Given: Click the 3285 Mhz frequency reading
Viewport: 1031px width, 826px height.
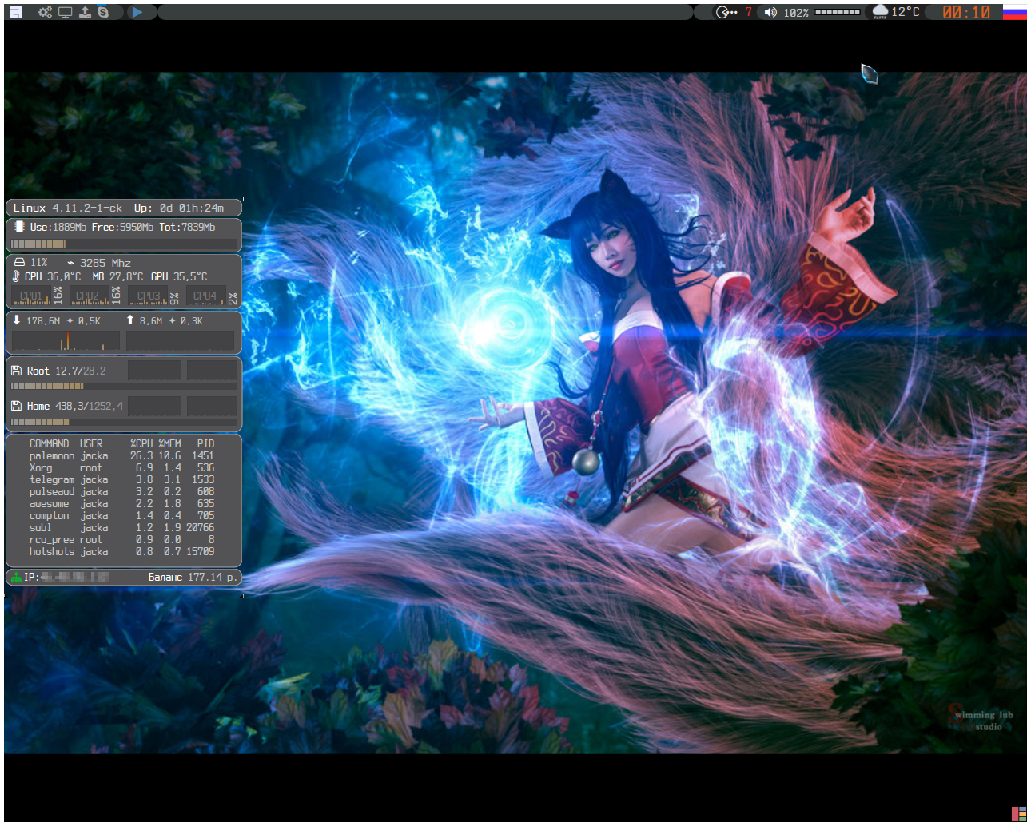Looking at the screenshot, I should 105,263.
